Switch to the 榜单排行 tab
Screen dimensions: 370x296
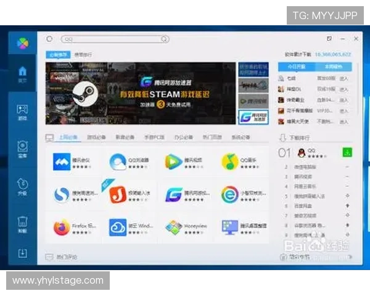[x=83, y=55]
